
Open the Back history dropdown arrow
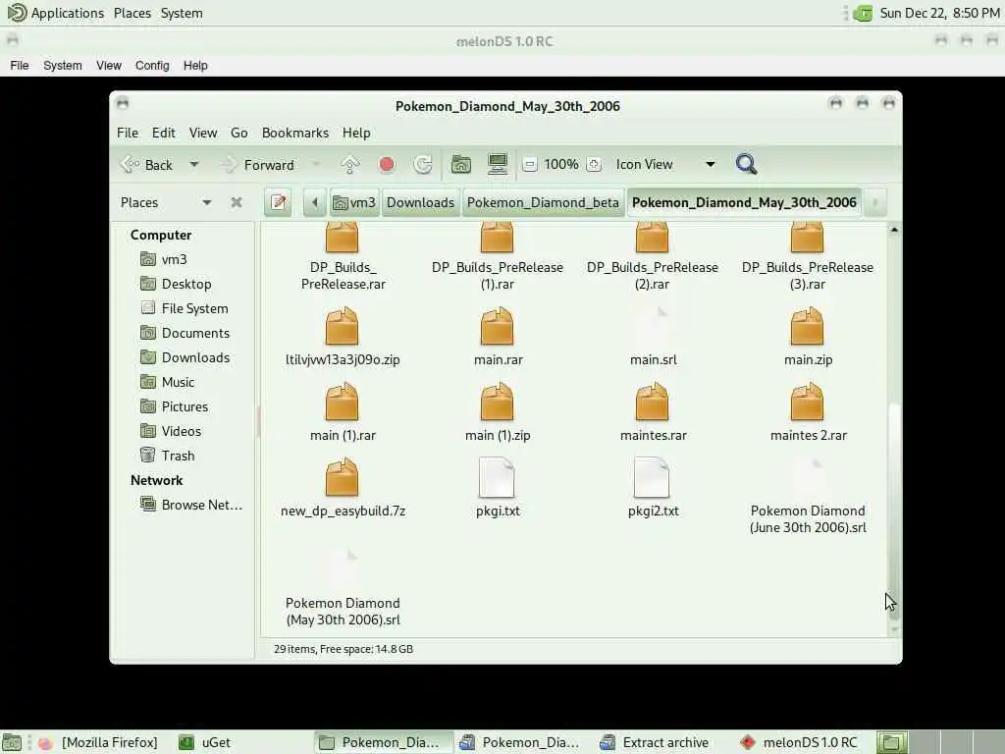(193, 165)
